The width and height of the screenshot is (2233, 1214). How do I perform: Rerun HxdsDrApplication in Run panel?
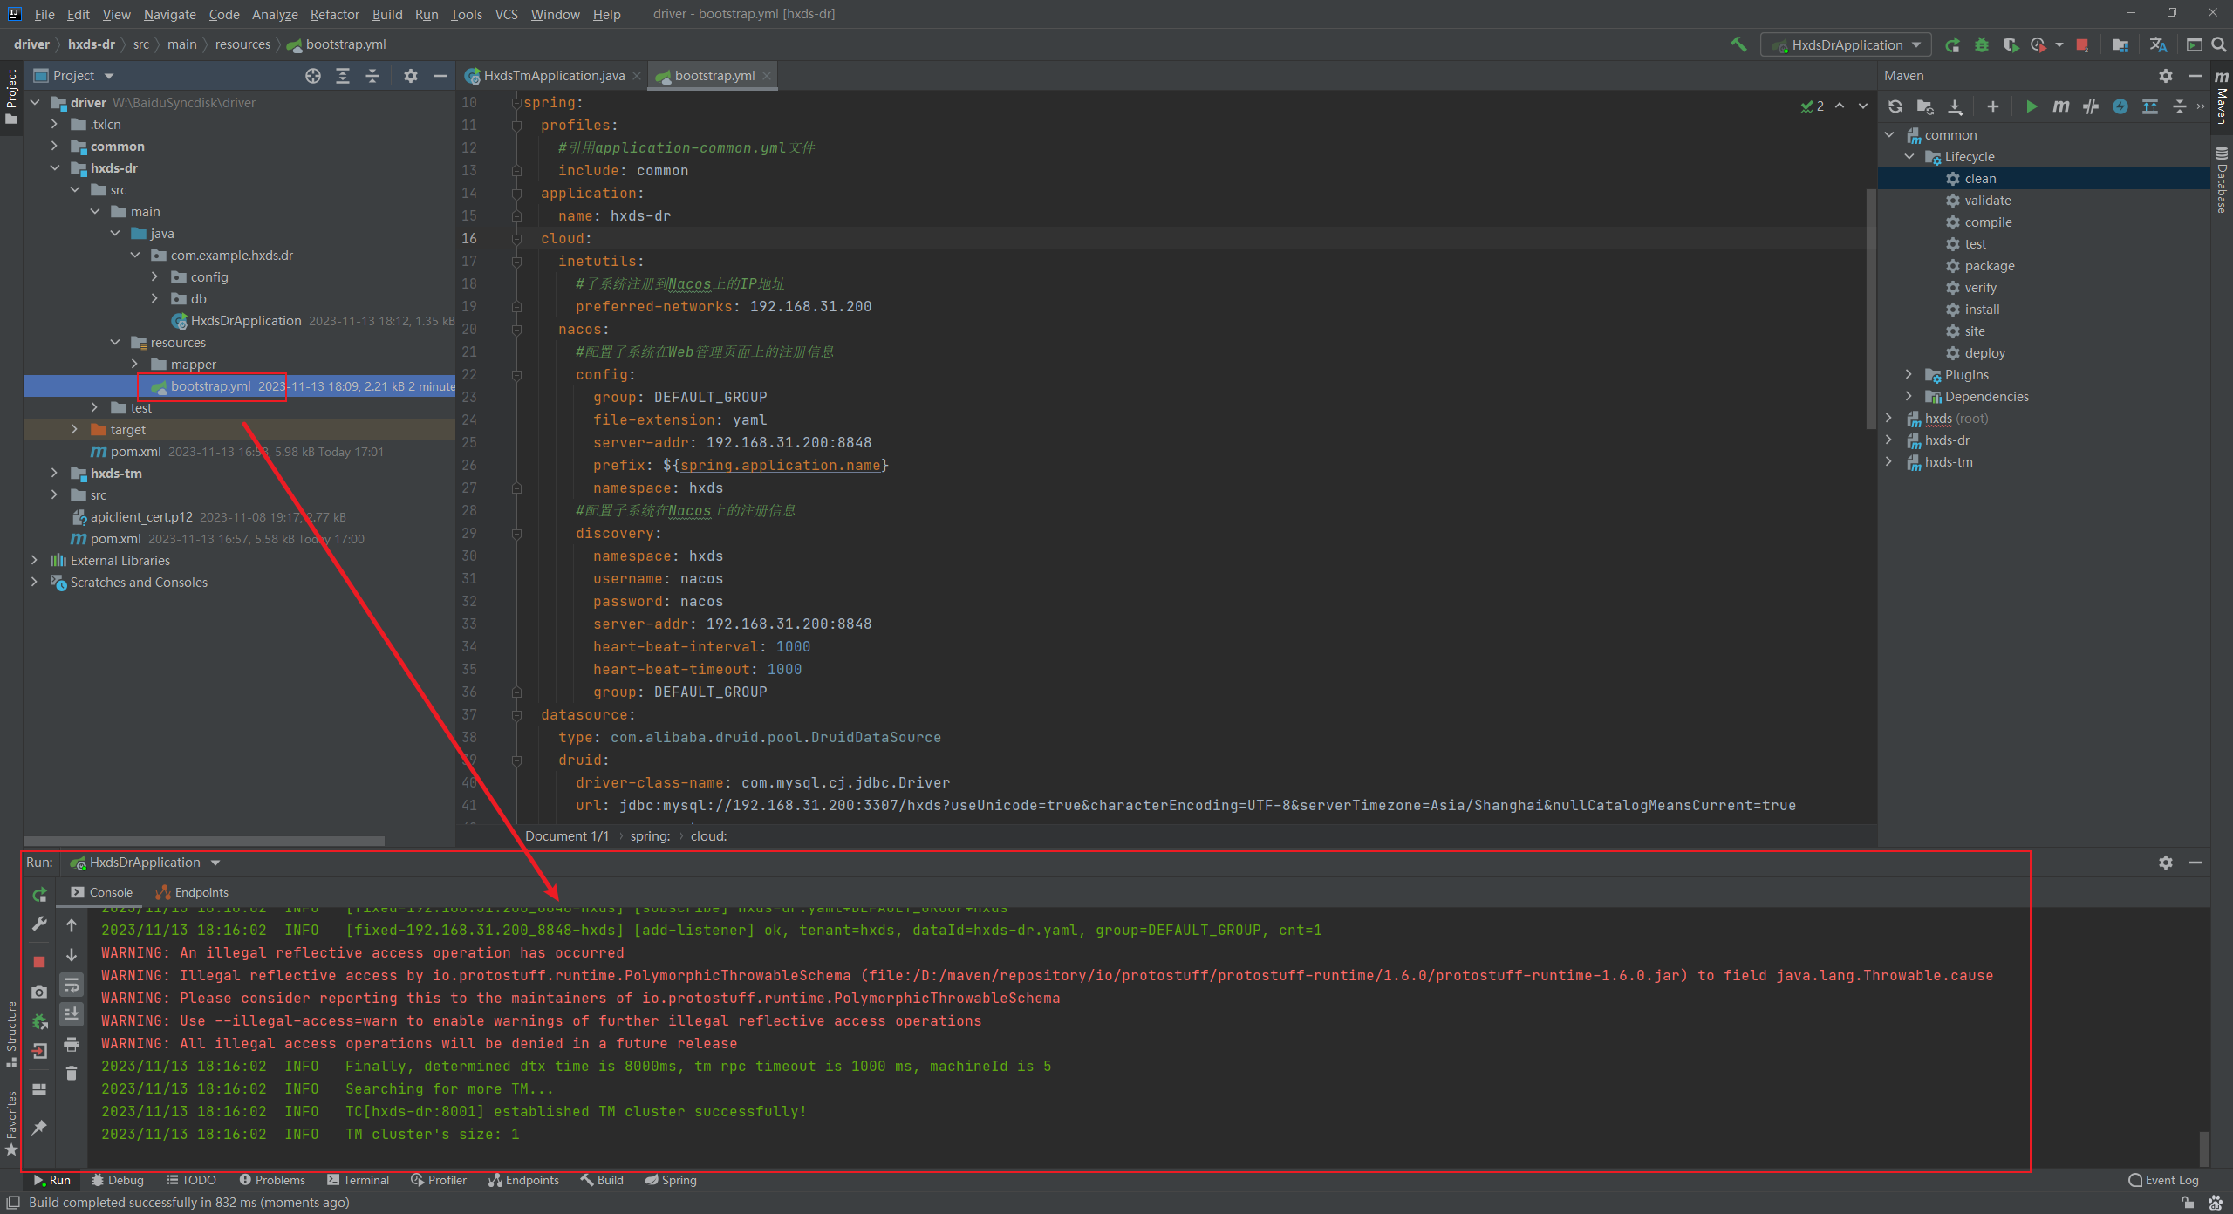click(39, 895)
